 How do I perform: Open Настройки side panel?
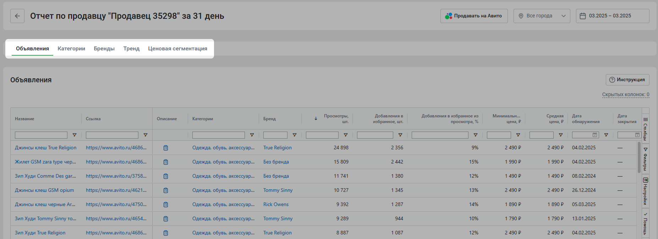pyautogui.click(x=646, y=191)
